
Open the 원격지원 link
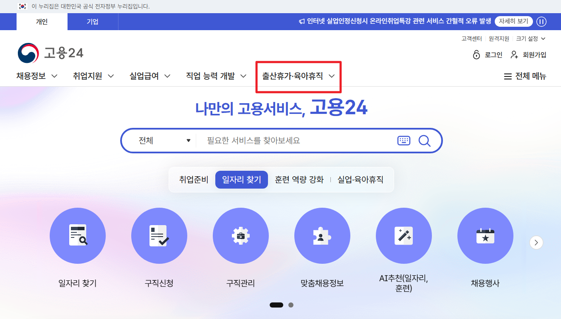click(499, 39)
